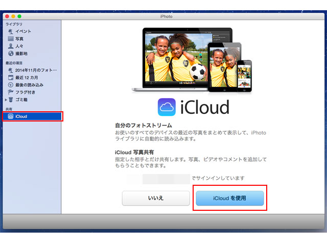The width and height of the screenshot is (327, 245).
Task: Zoom the iPhoto window with green button
Action: click(x=19, y=16)
